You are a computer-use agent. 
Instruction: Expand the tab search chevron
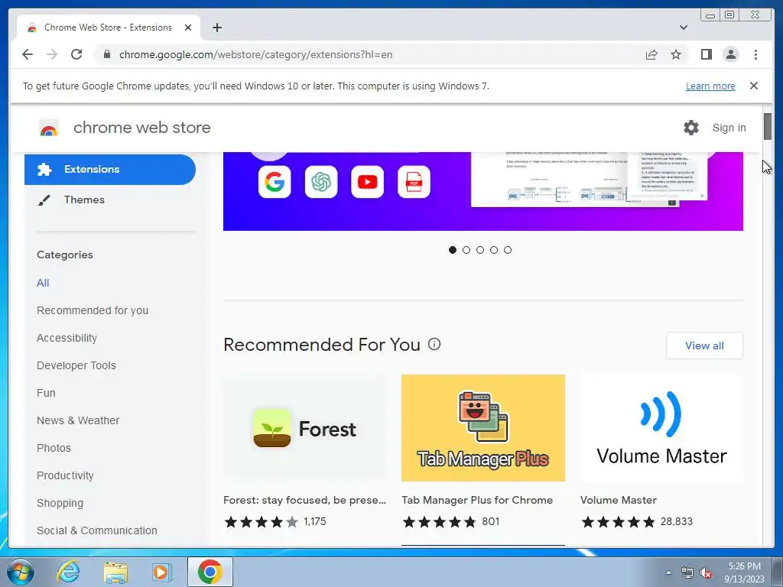[x=683, y=28]
